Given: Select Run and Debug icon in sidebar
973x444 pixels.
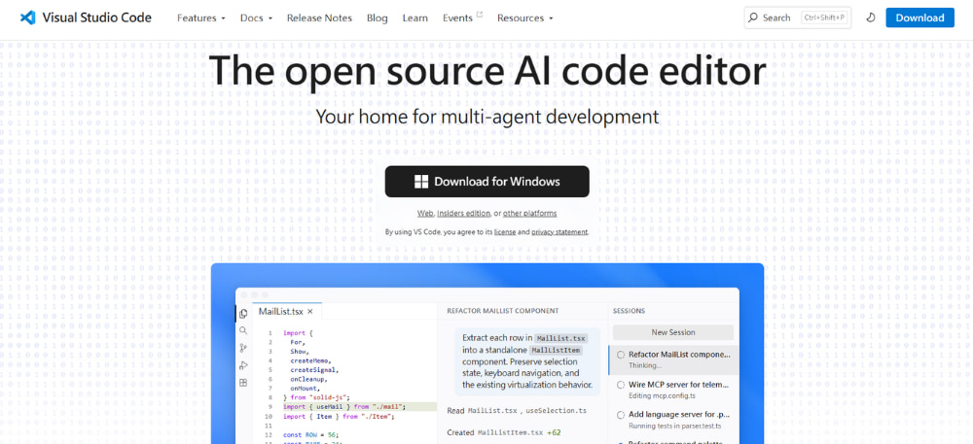Looking at the screenshot, I should click(243, 365).
